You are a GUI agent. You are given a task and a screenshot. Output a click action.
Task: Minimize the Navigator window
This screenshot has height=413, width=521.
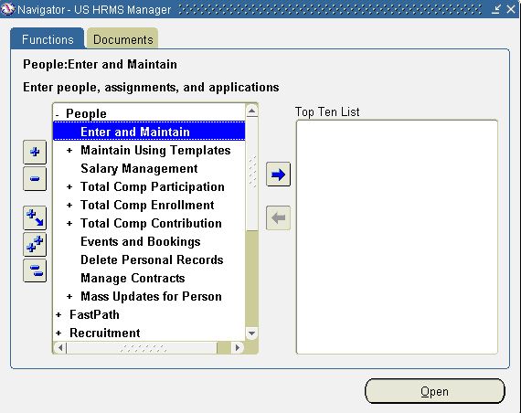click(496, 9)
